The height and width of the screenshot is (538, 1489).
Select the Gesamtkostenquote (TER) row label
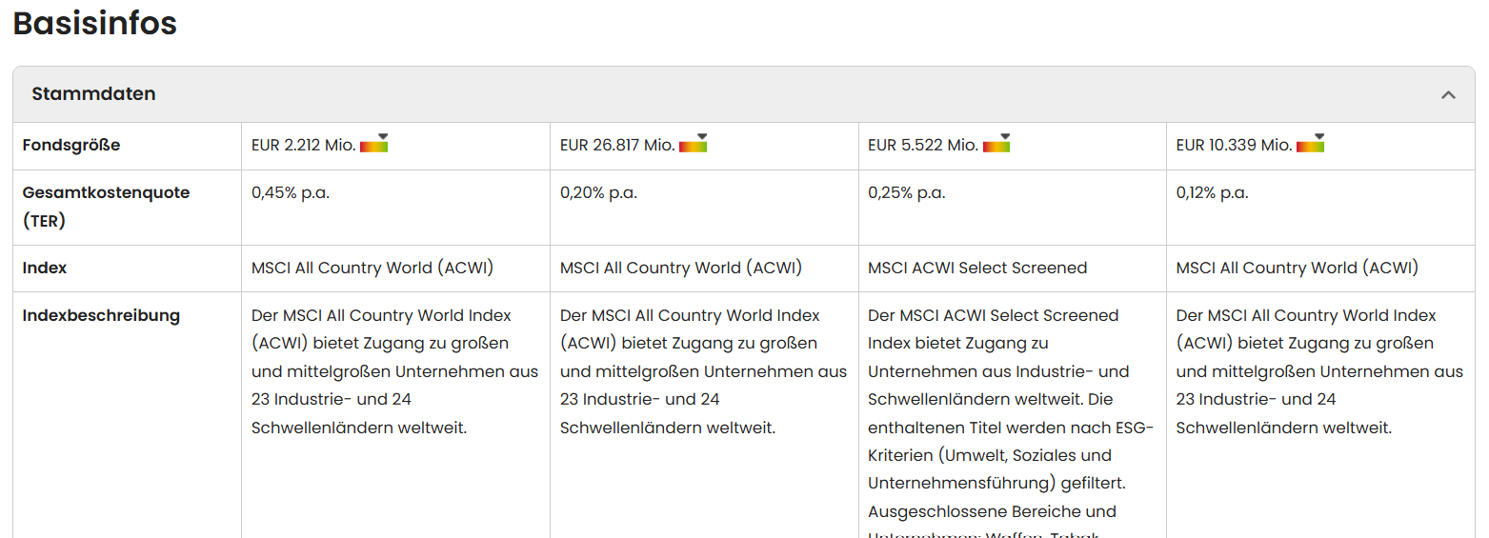(x=106, y=207)
